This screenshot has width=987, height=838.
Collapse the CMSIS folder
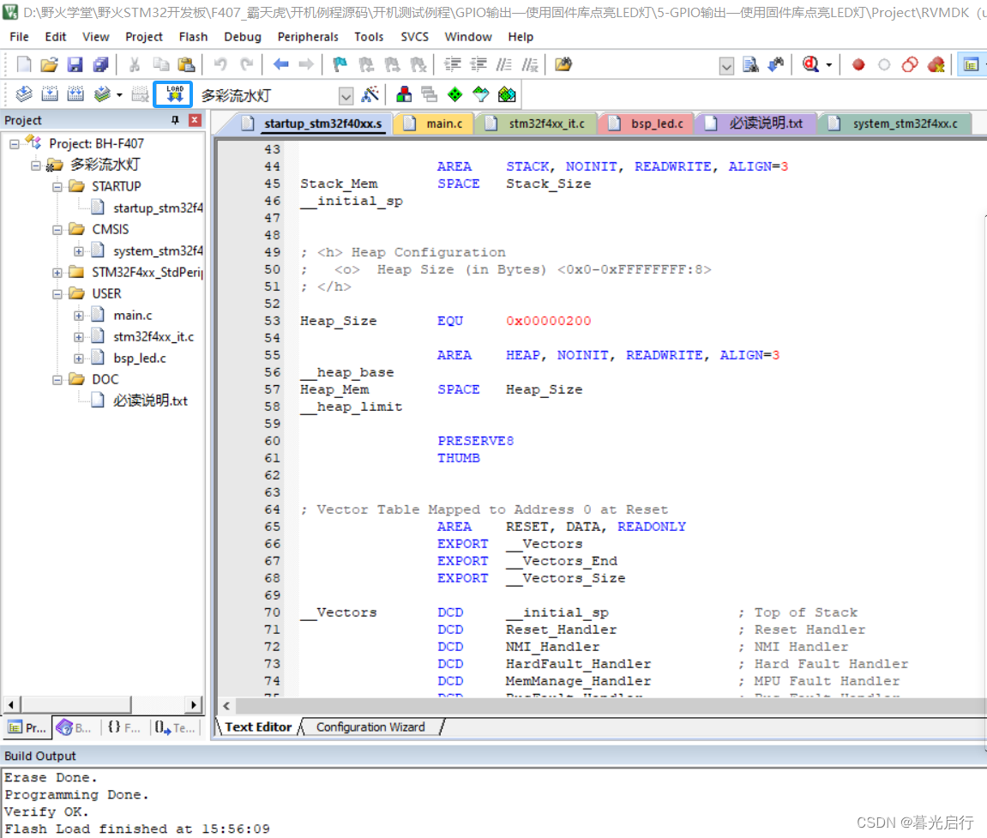(x=57, y=230)
